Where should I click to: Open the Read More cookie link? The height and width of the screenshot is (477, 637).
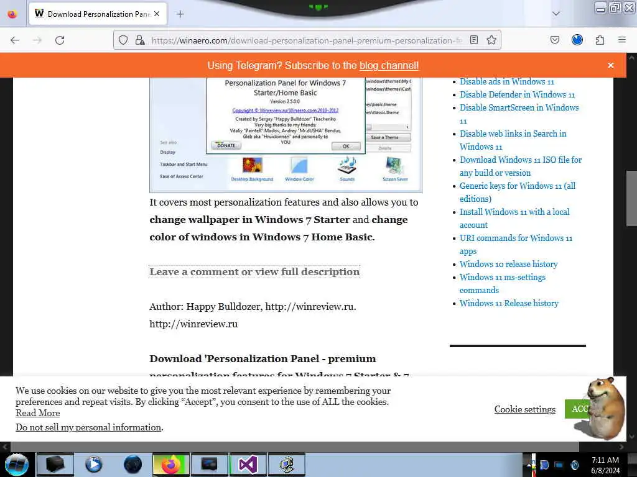coord(38,413)
